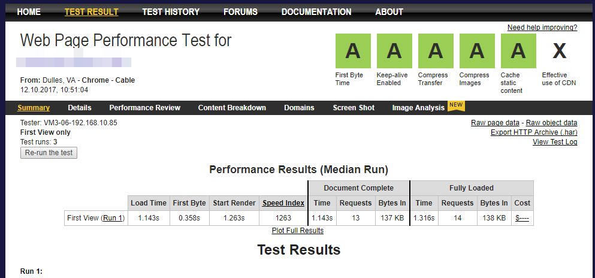This screenshot has width=595, height=278.
Task: Switch to the Details tab
Action: tap(80, 108)
